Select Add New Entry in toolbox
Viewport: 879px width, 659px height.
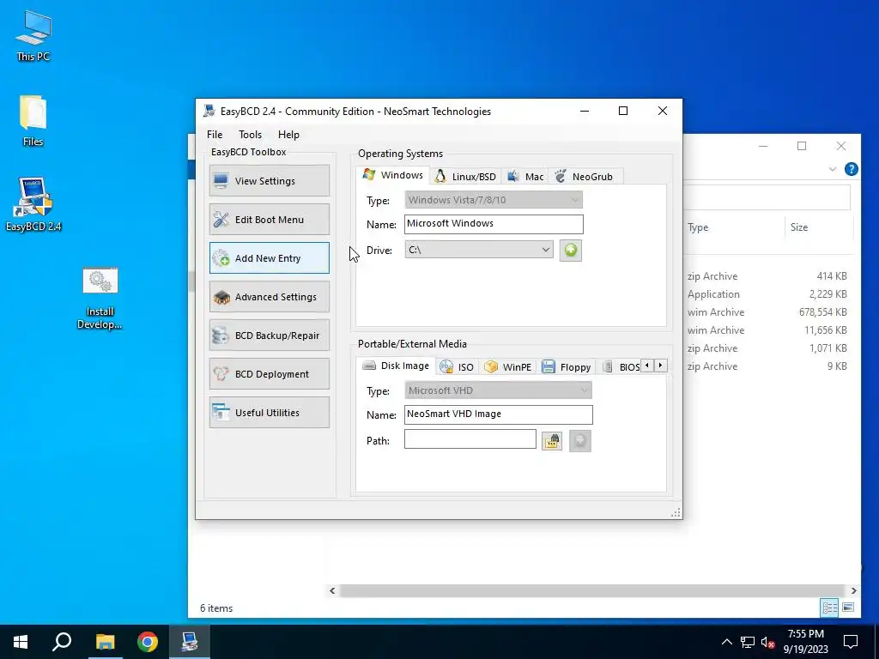click(269, 257)
